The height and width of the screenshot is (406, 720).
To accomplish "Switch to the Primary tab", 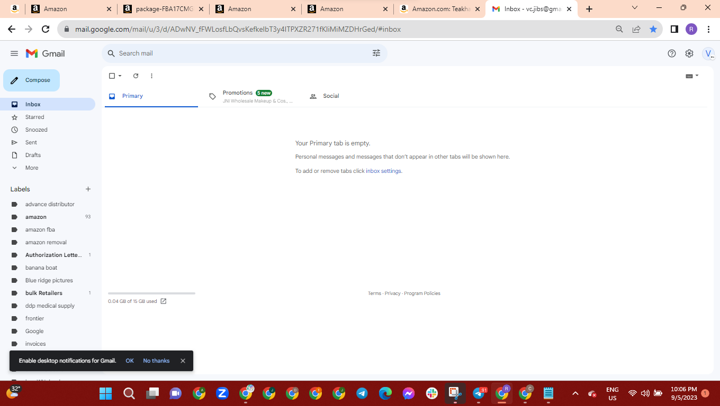I will point(151,96).
